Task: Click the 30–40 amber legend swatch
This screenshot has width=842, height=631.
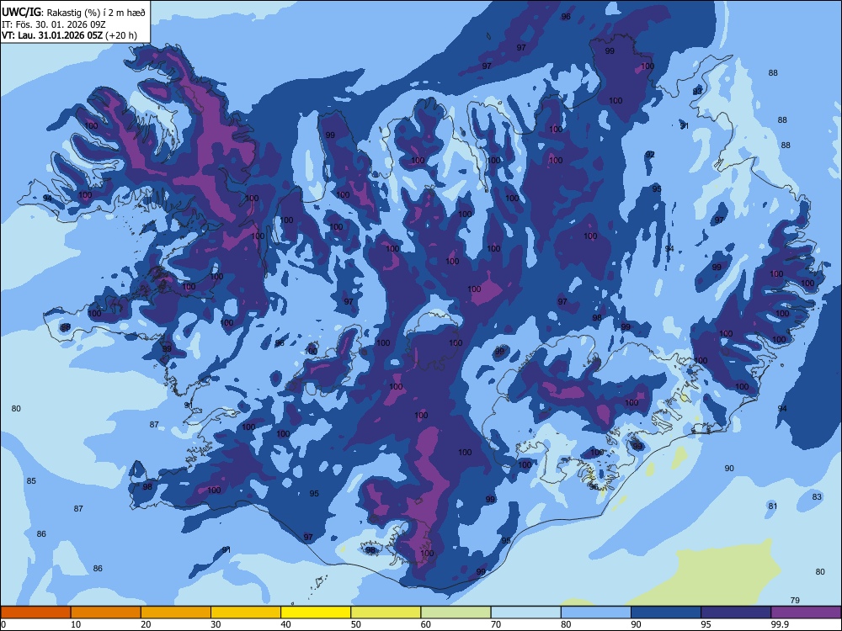Action: tap(246, 612)
